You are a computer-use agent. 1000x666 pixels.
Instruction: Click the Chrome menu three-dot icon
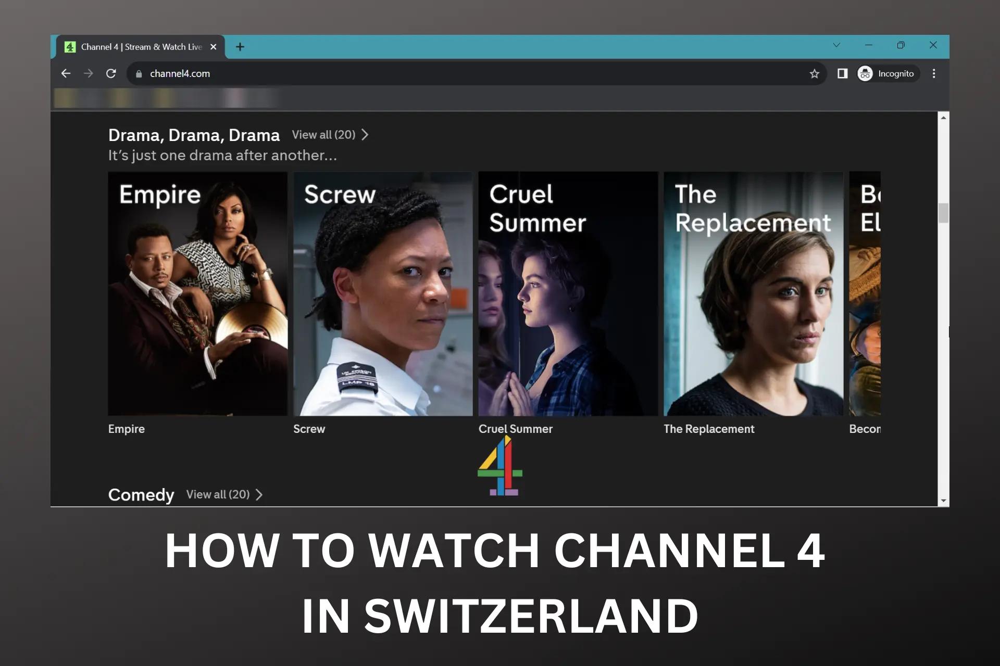(934, 73)
